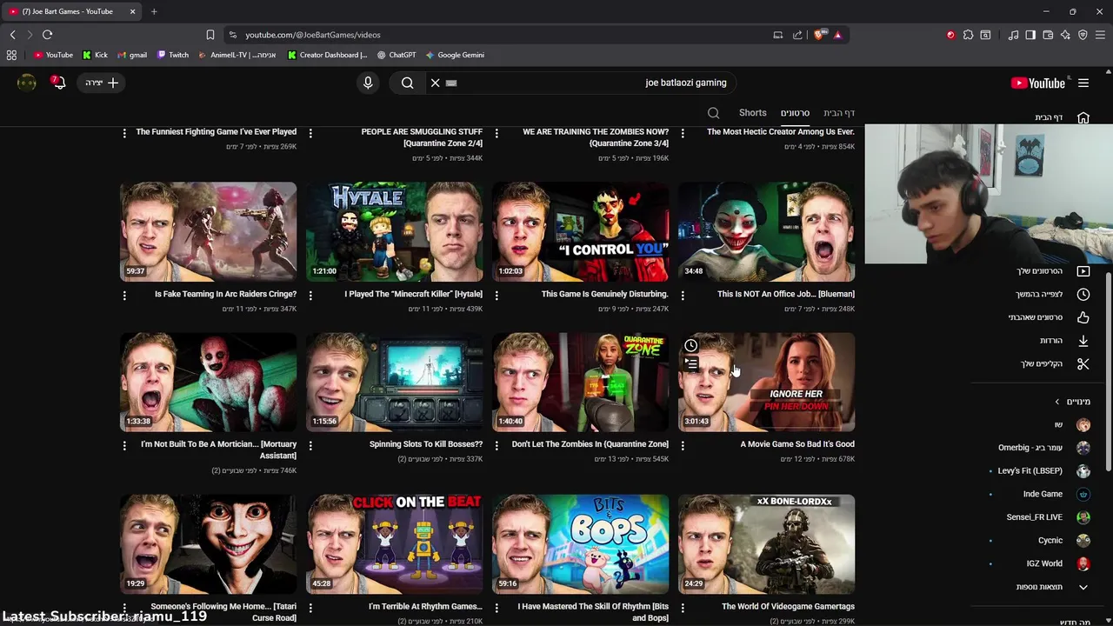Open לצפייה בהמשך watch later
1113x626 pixels.
click(x=1053, y=295)
